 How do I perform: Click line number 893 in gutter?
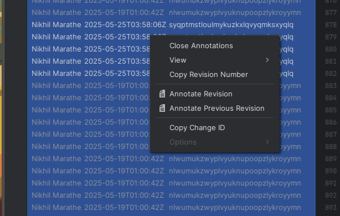pos(331,208)
